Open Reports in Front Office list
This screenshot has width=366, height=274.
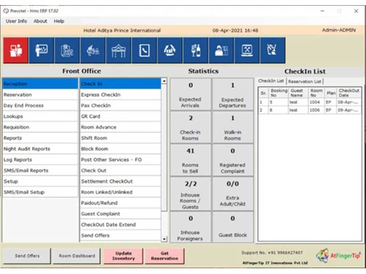[40, 138]
